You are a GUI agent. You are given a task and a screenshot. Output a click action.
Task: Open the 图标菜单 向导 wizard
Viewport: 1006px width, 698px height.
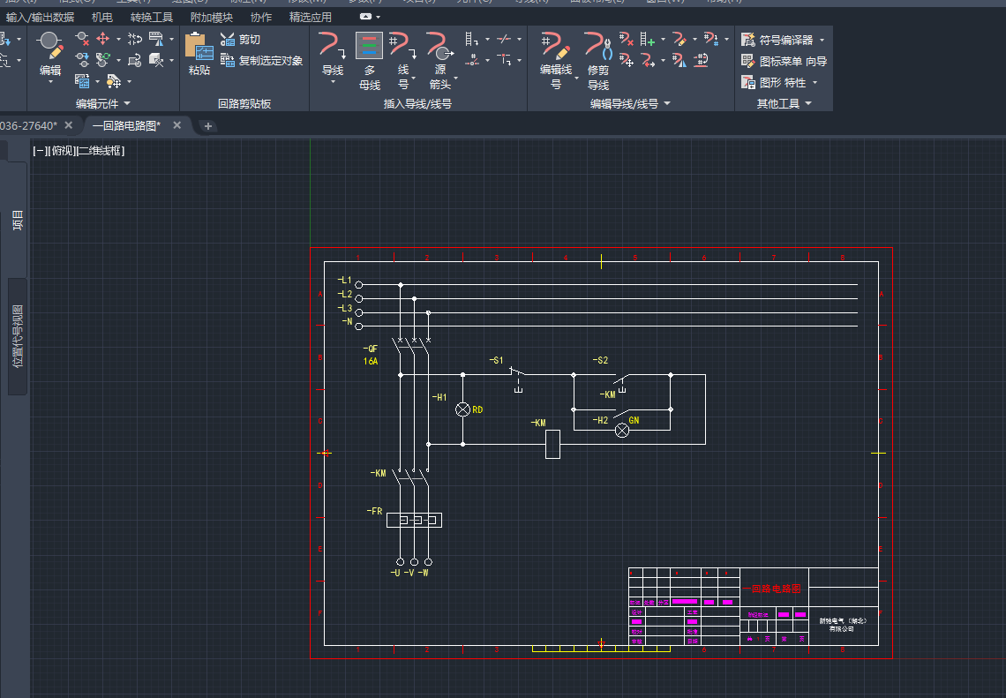(785, 62)
